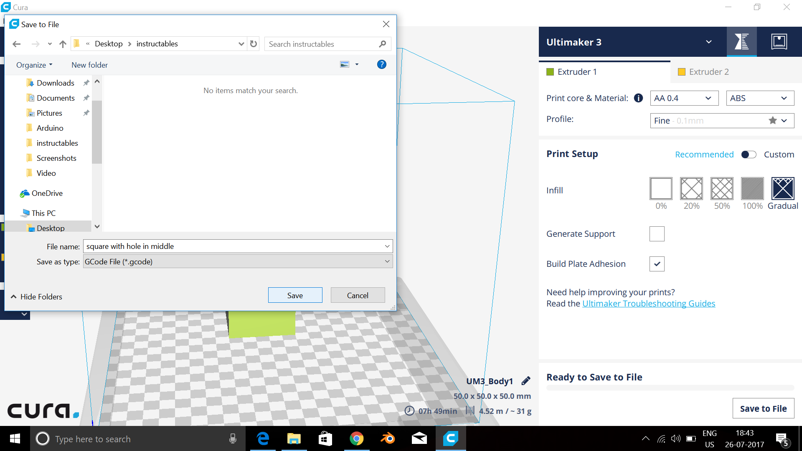Screen dimensions: 802x451
Task: Click the folder tree scrollbar down arrow
Action: point(97,227)
